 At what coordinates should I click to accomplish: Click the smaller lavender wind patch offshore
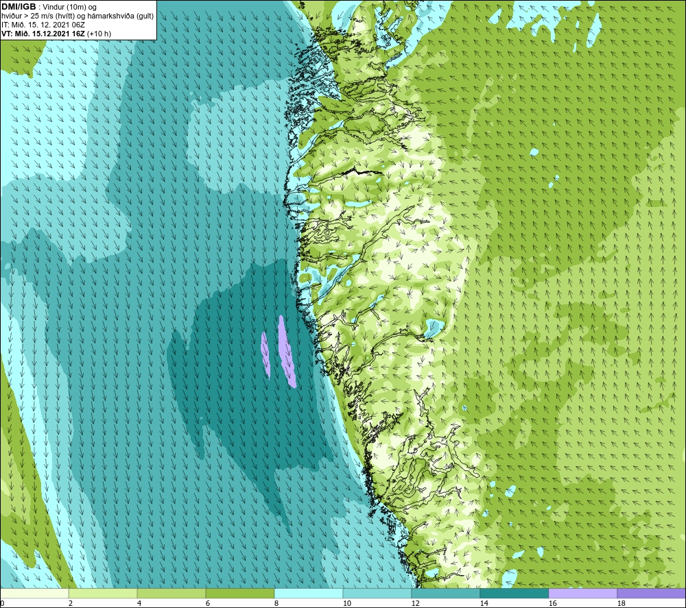pos(265,354)
